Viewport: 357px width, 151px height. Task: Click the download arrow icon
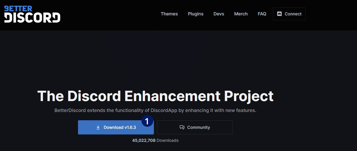98,127
